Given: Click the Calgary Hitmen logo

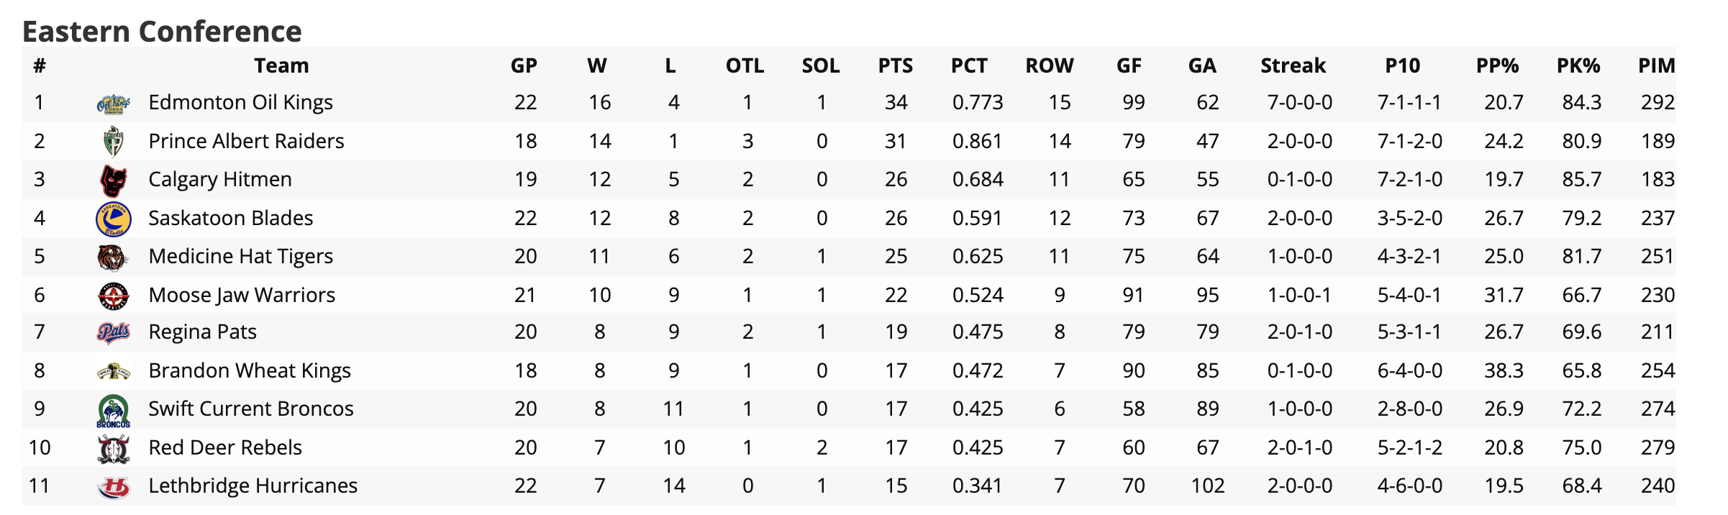Looking at the screenshot, I should tap(113, 180).
